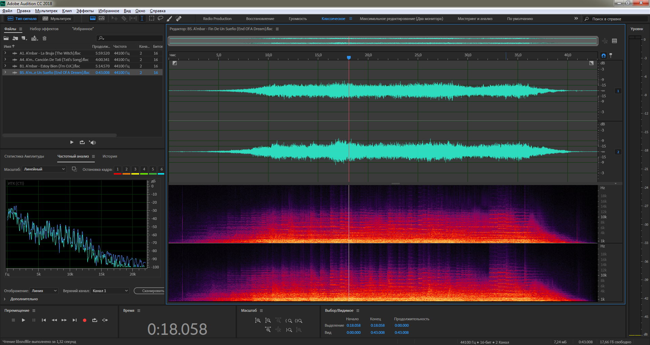Select the Radio Production workspace
Viewport: 650px width, 345px height.
click(x=217, y=19)
